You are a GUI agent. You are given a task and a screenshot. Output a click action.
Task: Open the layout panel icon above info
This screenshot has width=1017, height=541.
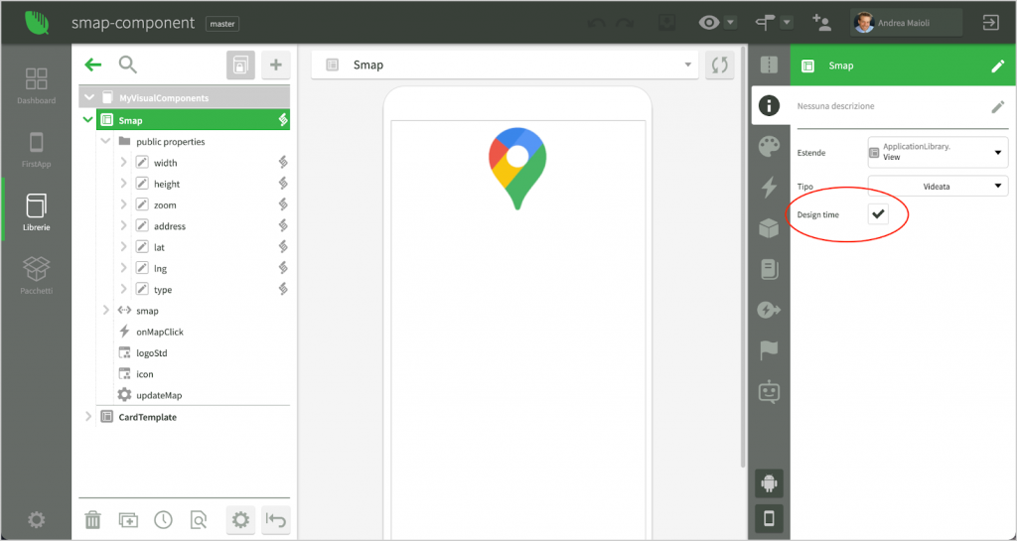[x=770, y=65]
